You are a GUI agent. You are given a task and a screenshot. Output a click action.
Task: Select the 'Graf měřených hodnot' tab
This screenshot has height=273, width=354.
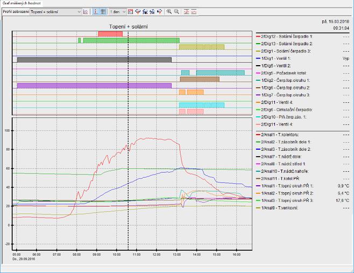(x=22, y=3)
